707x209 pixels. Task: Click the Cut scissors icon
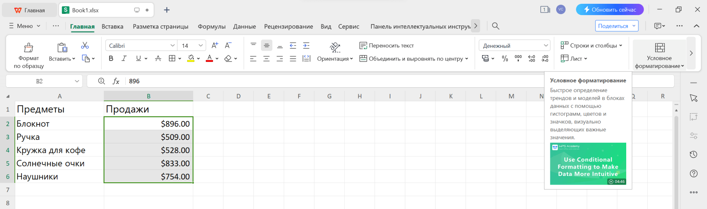[85, 45]
